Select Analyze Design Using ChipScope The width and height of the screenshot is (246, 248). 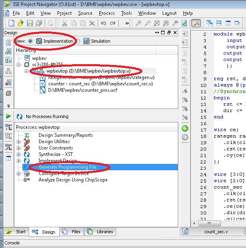click(73, 180)
